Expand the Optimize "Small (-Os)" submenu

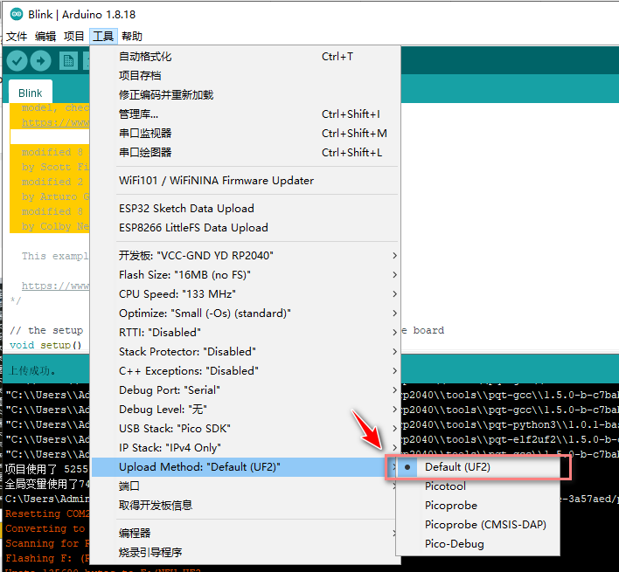[246, 314]
